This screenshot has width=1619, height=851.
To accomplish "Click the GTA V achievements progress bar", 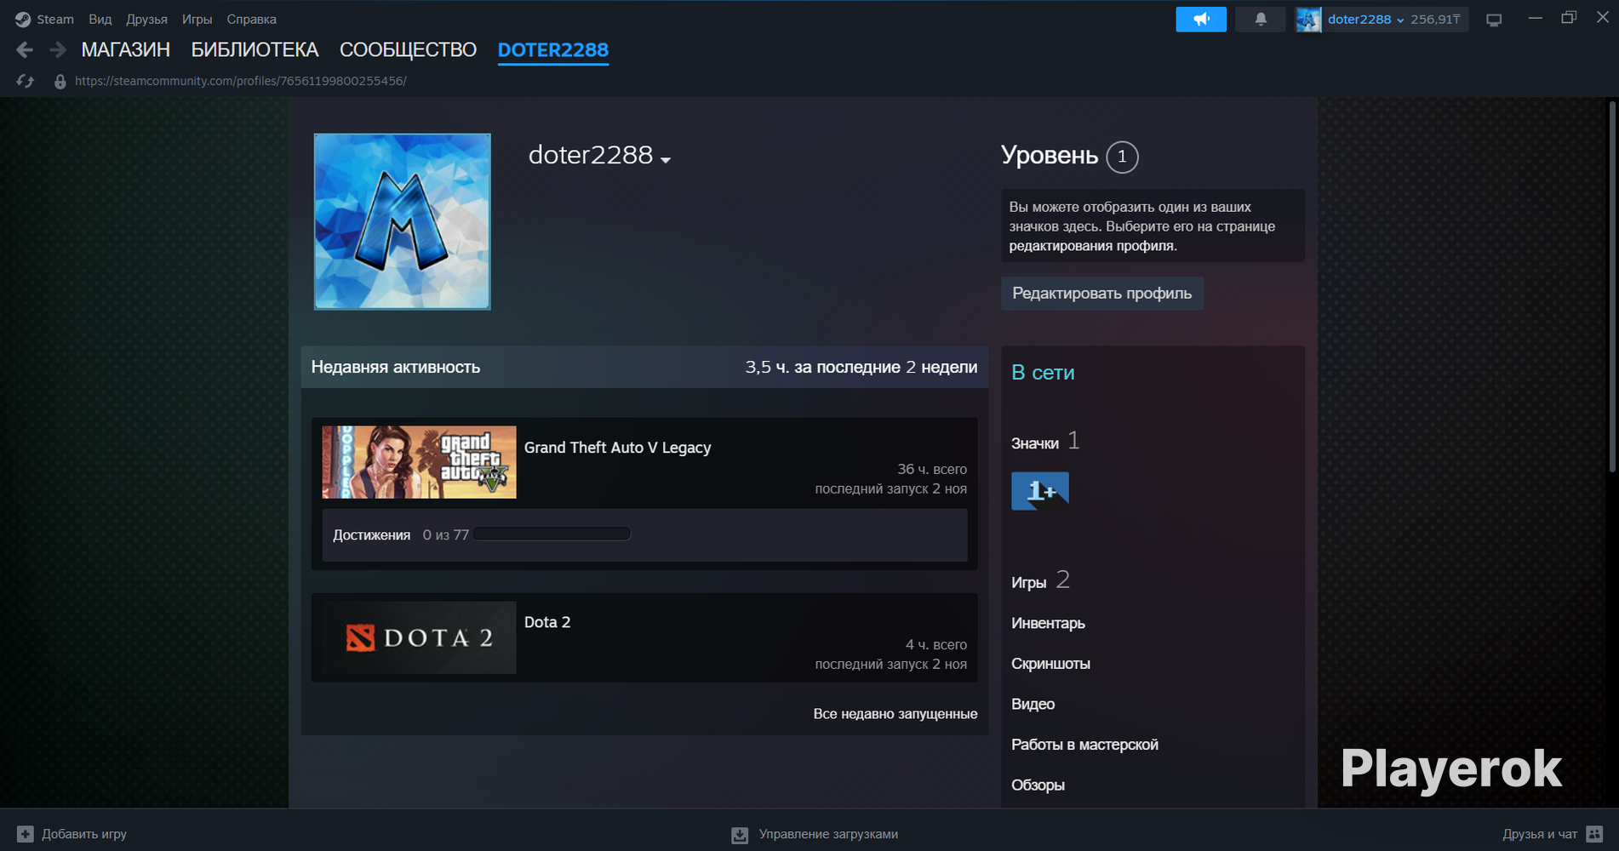I will (552, 534).
